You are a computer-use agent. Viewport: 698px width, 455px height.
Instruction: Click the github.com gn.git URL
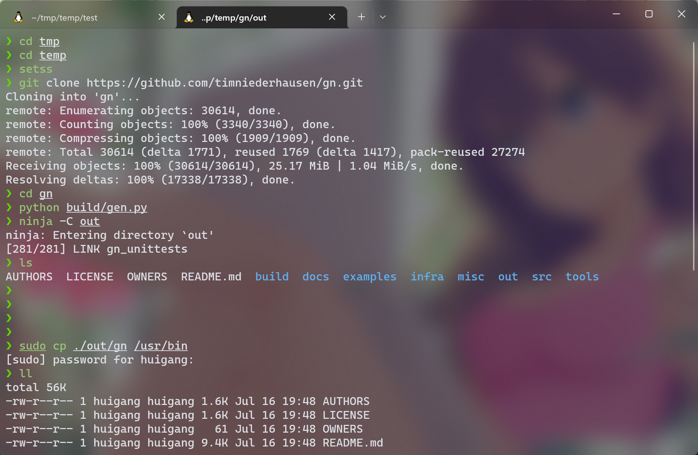(225, 83)
